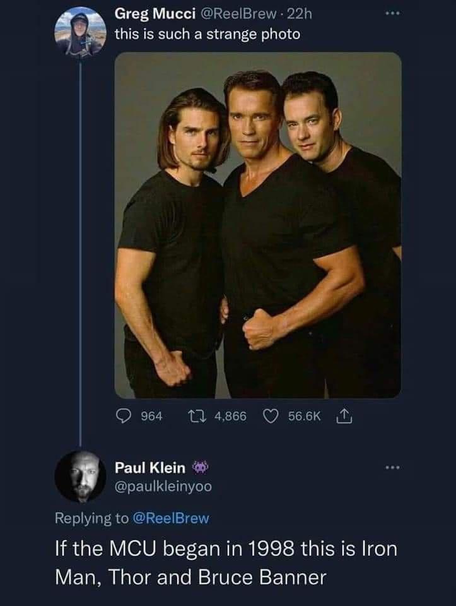
Task: Click the 964 replies count
Action: 151,417
